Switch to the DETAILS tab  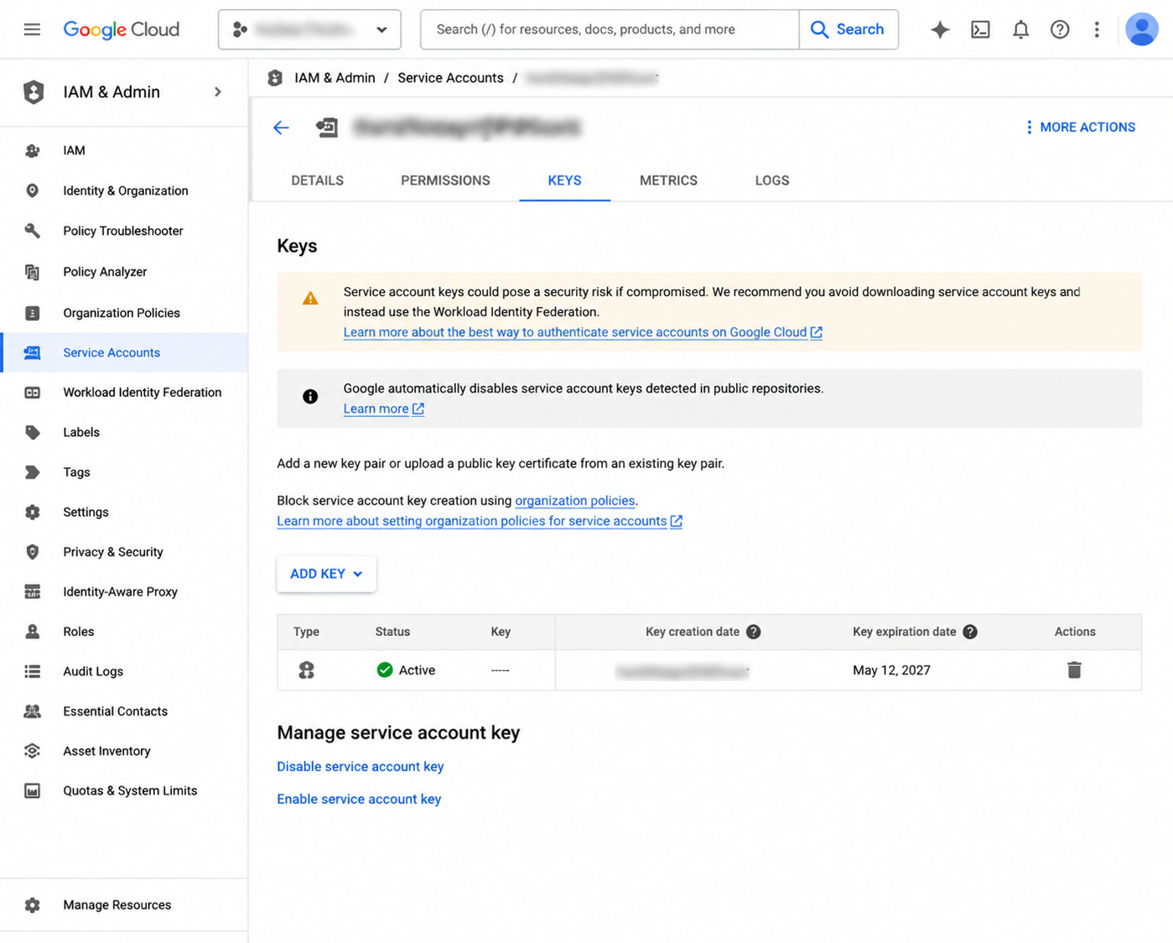pos(317,180)
